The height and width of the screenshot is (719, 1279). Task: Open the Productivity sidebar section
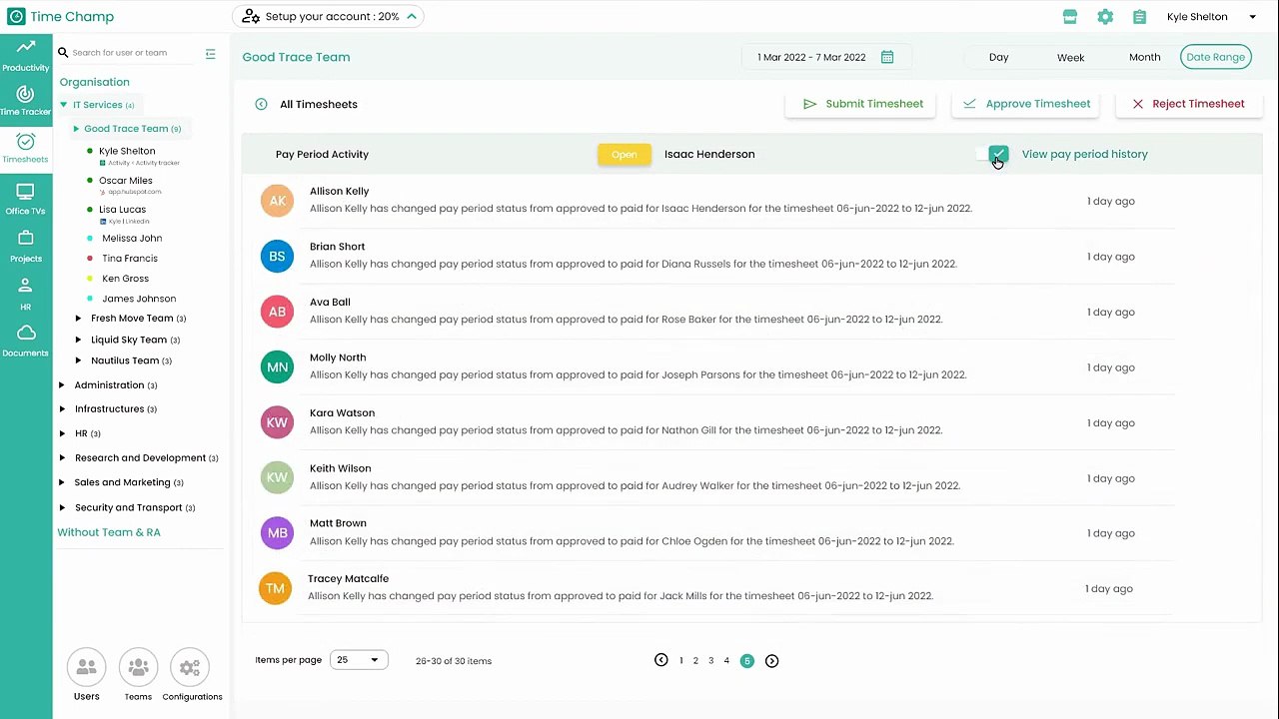tap(26, 56)
